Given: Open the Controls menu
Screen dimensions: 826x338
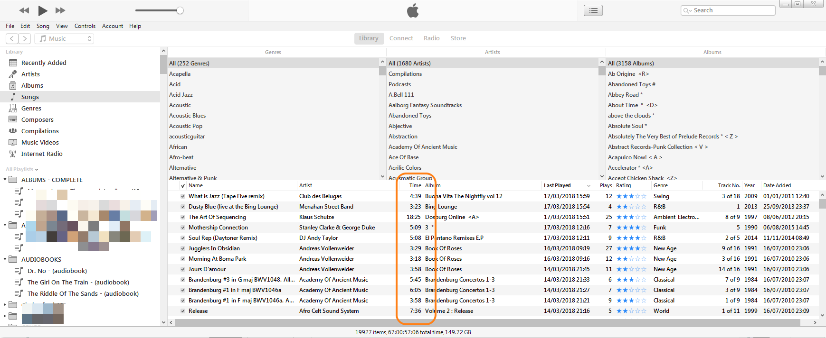Looking at the screenshot, I should click(x=85, y=26).
